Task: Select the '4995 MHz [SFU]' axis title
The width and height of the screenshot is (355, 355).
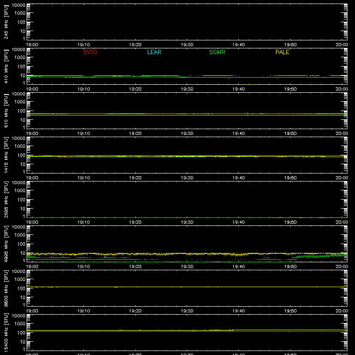Action: (6, 244)
